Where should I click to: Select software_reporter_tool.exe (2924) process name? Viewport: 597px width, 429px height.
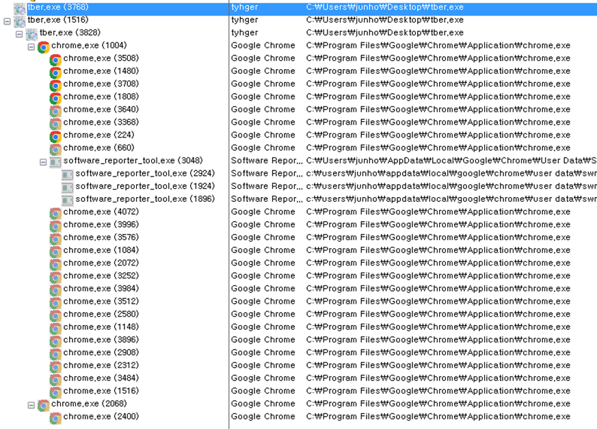coord(146,173)
